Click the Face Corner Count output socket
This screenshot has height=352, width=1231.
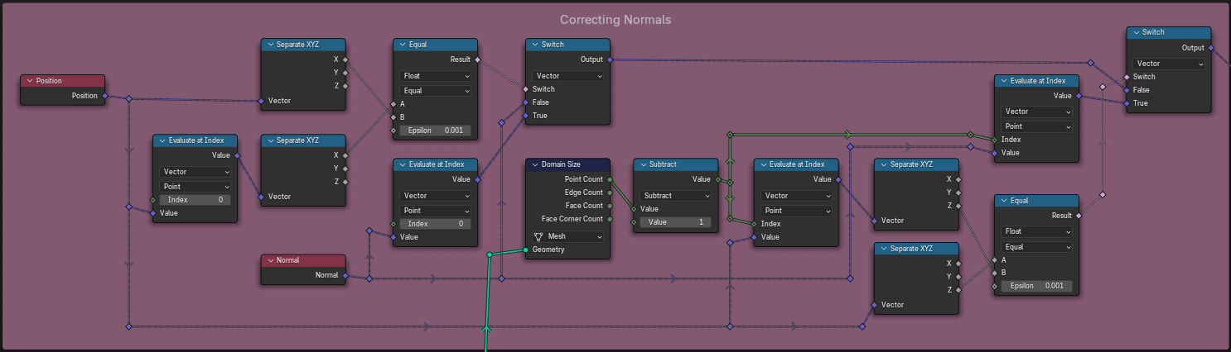tap(611, 219)
